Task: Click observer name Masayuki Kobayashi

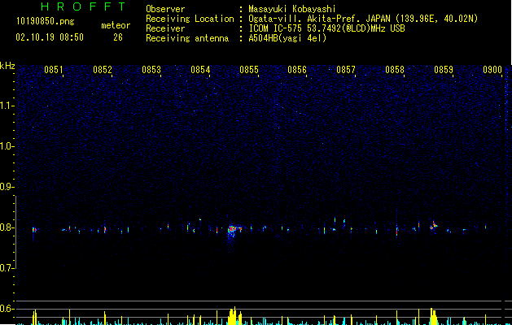Action: click(292, 9)
